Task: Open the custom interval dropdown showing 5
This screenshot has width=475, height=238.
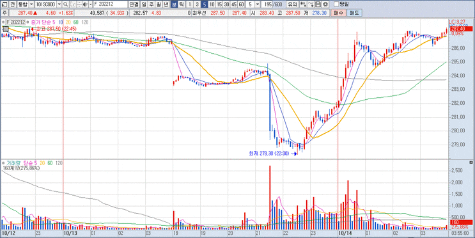Action: pos(258,4)
